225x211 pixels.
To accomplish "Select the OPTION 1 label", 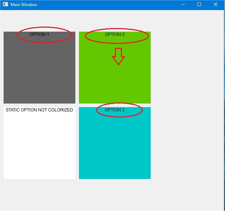I will [39, 35].
